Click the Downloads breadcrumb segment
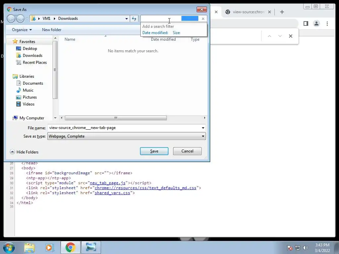 point(68,19)
